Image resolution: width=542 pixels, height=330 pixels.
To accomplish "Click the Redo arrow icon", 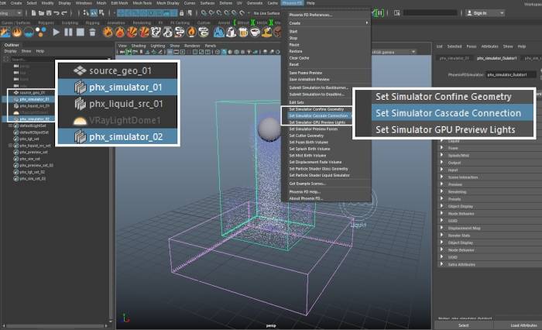I will [x=64, y=13].
